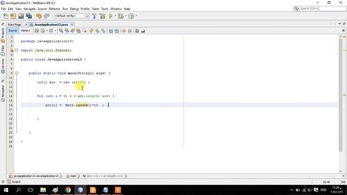This screenshot has width=347, height=195.
Task: Click the Shift Line Right icon
Action: [x=117, y=31]
